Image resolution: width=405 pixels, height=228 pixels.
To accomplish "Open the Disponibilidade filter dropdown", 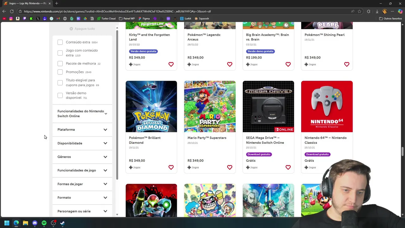I will click(82, 143).
